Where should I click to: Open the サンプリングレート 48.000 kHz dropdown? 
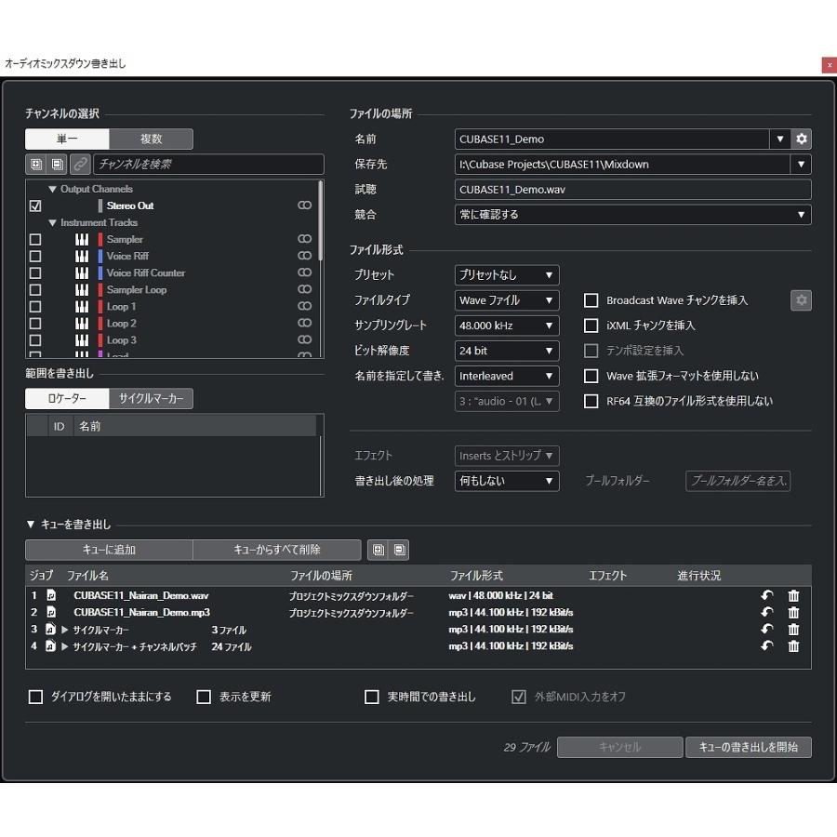507,325
